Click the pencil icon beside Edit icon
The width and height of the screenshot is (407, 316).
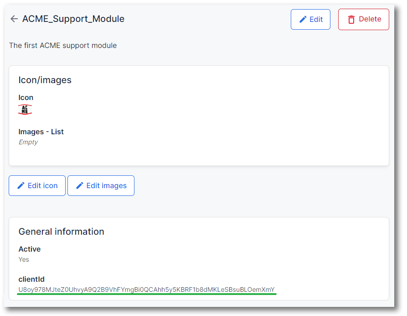[21, 185]
